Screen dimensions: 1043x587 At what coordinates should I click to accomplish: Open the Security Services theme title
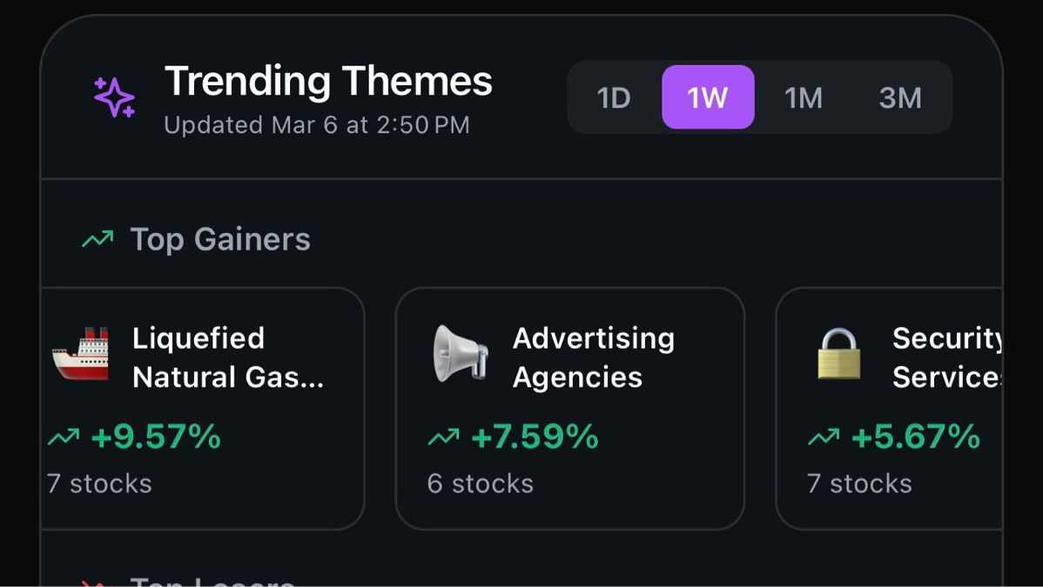pos(947,357)
